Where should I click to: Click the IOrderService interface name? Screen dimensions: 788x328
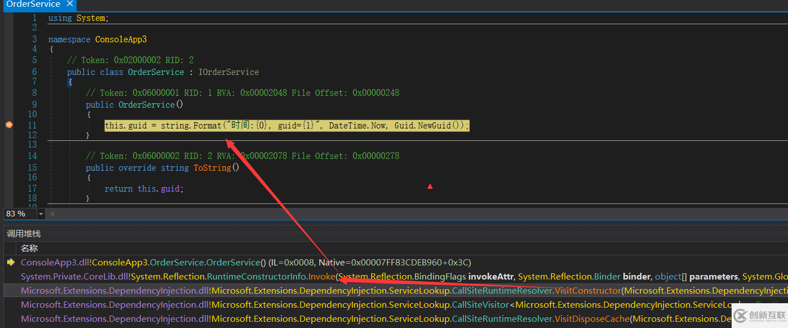pos(229,72)
